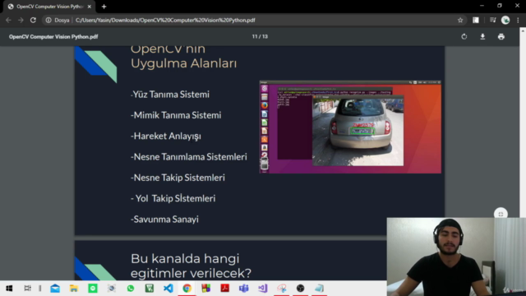Image resolution: width=526 pixels, height=296 pixels.
Task: Click the PDF title OpenCV Computer Vision Python.pdf
Action: [53, 36]
